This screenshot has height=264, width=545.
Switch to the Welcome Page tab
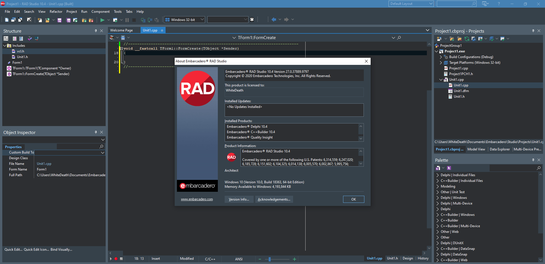(121, 30)
